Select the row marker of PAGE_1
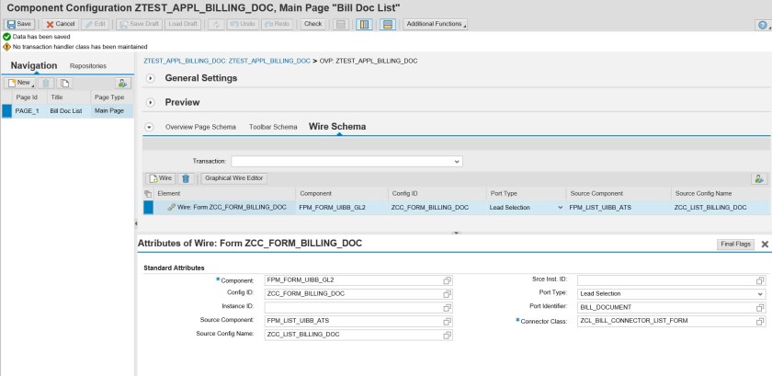The image size is (772, 376). 7,110
